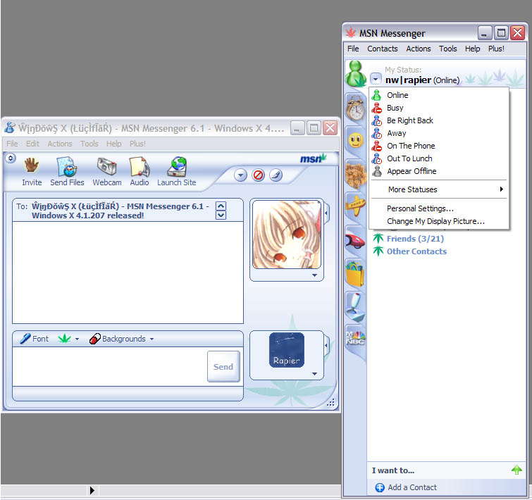
Task: Open the shopping bag sidebar tab
Action: coord(355,274)
